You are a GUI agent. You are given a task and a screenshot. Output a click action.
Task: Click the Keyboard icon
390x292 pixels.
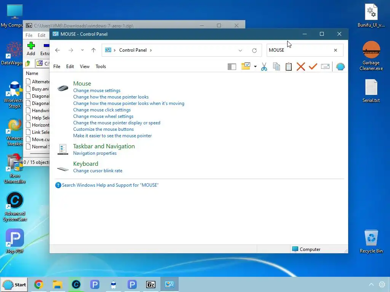pyautogui.click(x=63, y=169)
